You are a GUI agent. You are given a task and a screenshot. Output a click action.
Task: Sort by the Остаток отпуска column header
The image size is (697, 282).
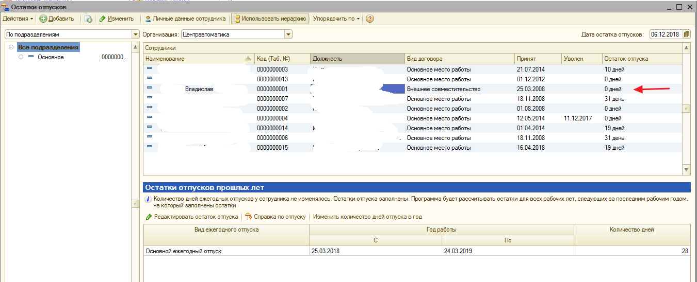pyautogui.click(x=641, y=59)
